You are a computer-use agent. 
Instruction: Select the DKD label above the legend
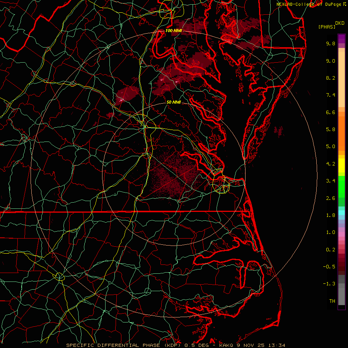pyautogui.click(x=340, y=23)
